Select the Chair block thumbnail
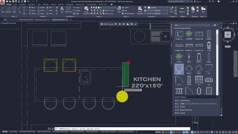The image size is (238, 134). (179, 69)
